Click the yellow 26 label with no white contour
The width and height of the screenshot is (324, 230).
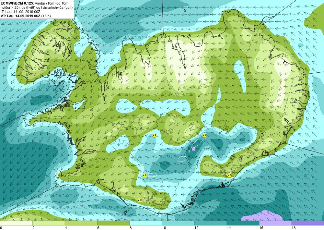pyautogui.click(x=154, y=135)
